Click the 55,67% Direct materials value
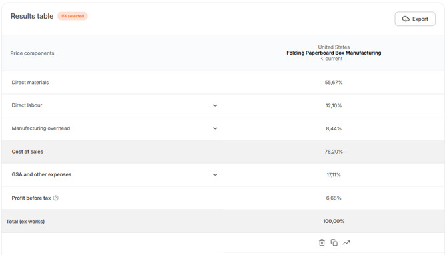 (x=334, y=83)
